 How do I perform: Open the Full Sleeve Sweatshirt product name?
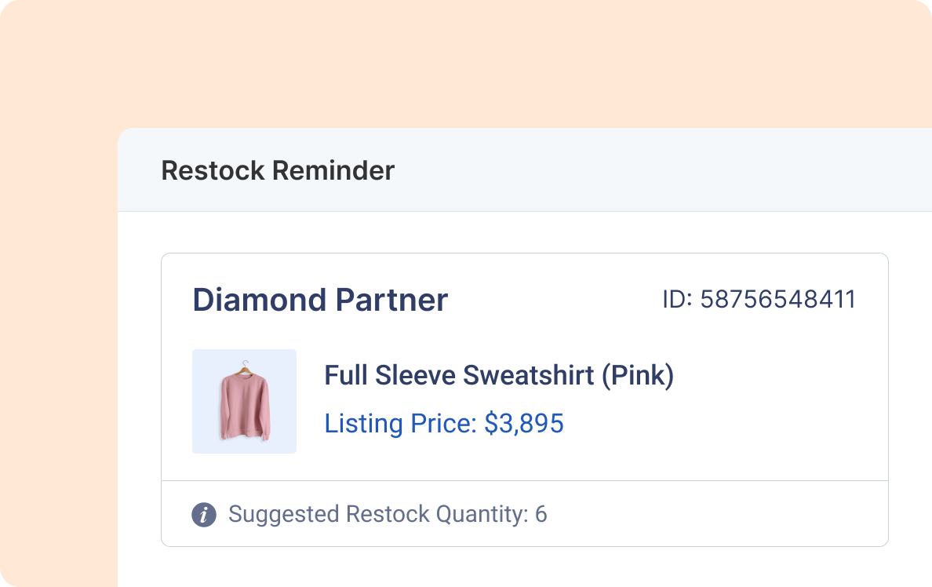[499, 376]
